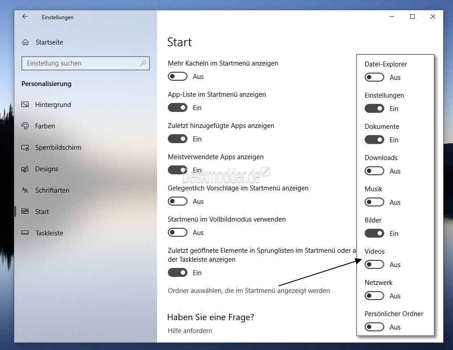Click the Startseite home icon

coord(25,42)
